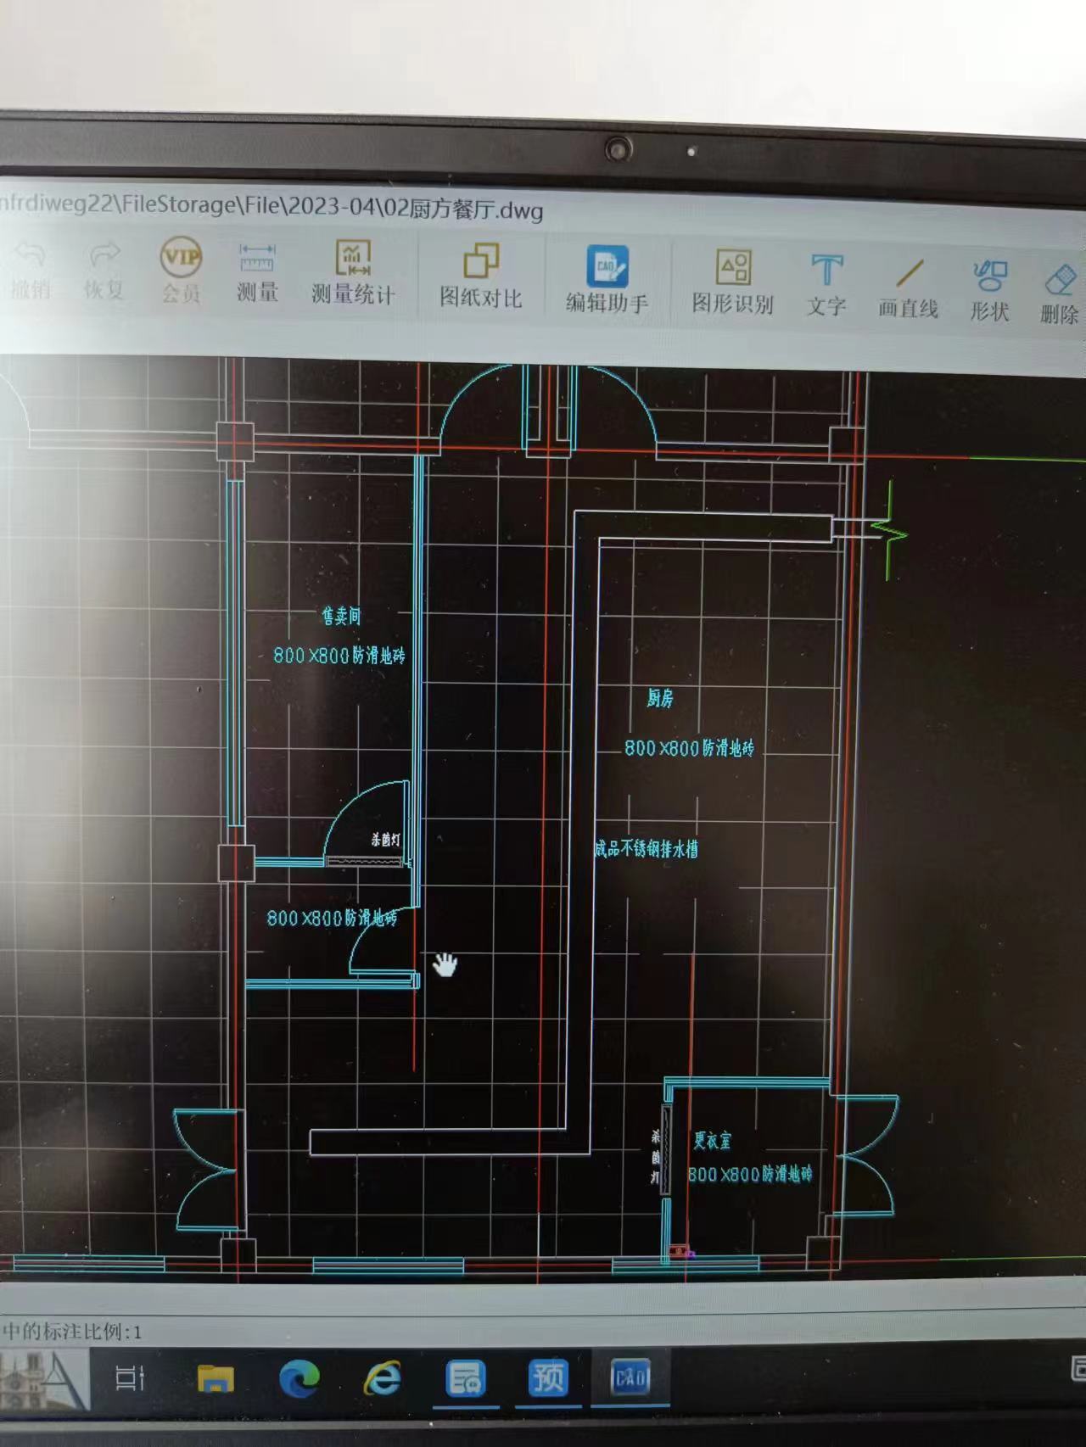Select the 文字 text tool
Image resolution: width=1086 pixels, height=1447 pixels.
826,286
